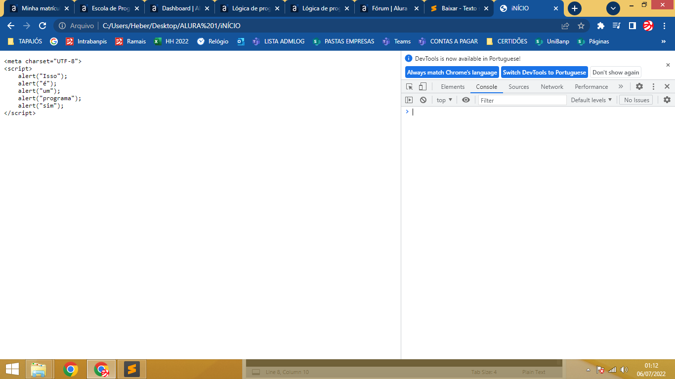Open the media control icon in toolbar
The image size is (675, 379).
(x=616, y=26)
